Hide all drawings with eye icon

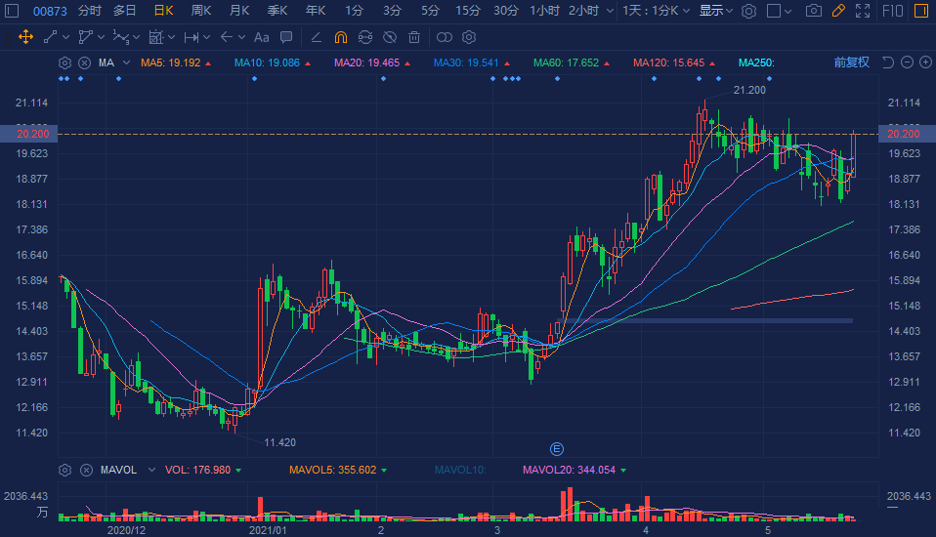389,37
